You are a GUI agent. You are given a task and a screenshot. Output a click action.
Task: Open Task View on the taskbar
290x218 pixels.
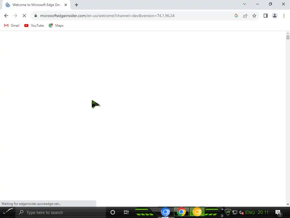[126, 212]
